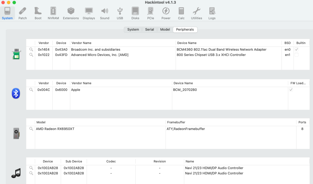Click the ports count value 8

pos(302,129)
